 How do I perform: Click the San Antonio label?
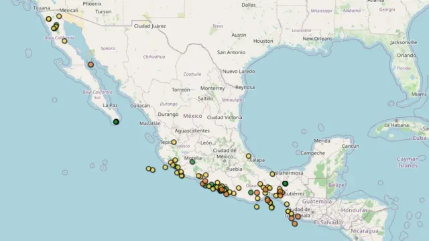coord(231,52)
